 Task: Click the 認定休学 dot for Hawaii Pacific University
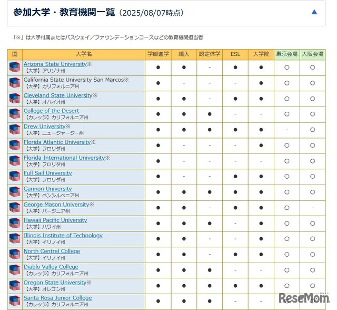pyautogui.click(x=210, y=224)
